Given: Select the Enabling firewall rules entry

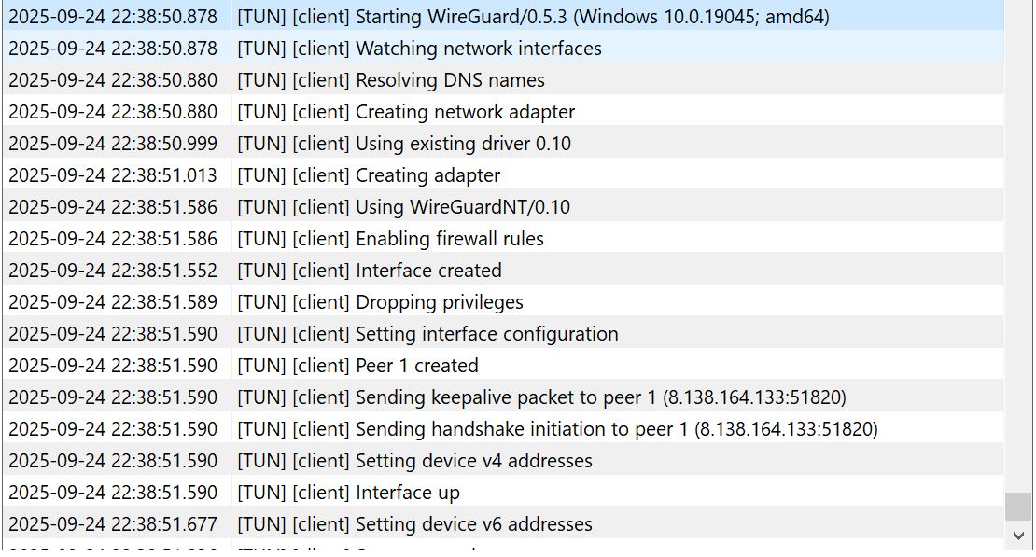Looking at the screenshot, I should (x=449, y=239).
